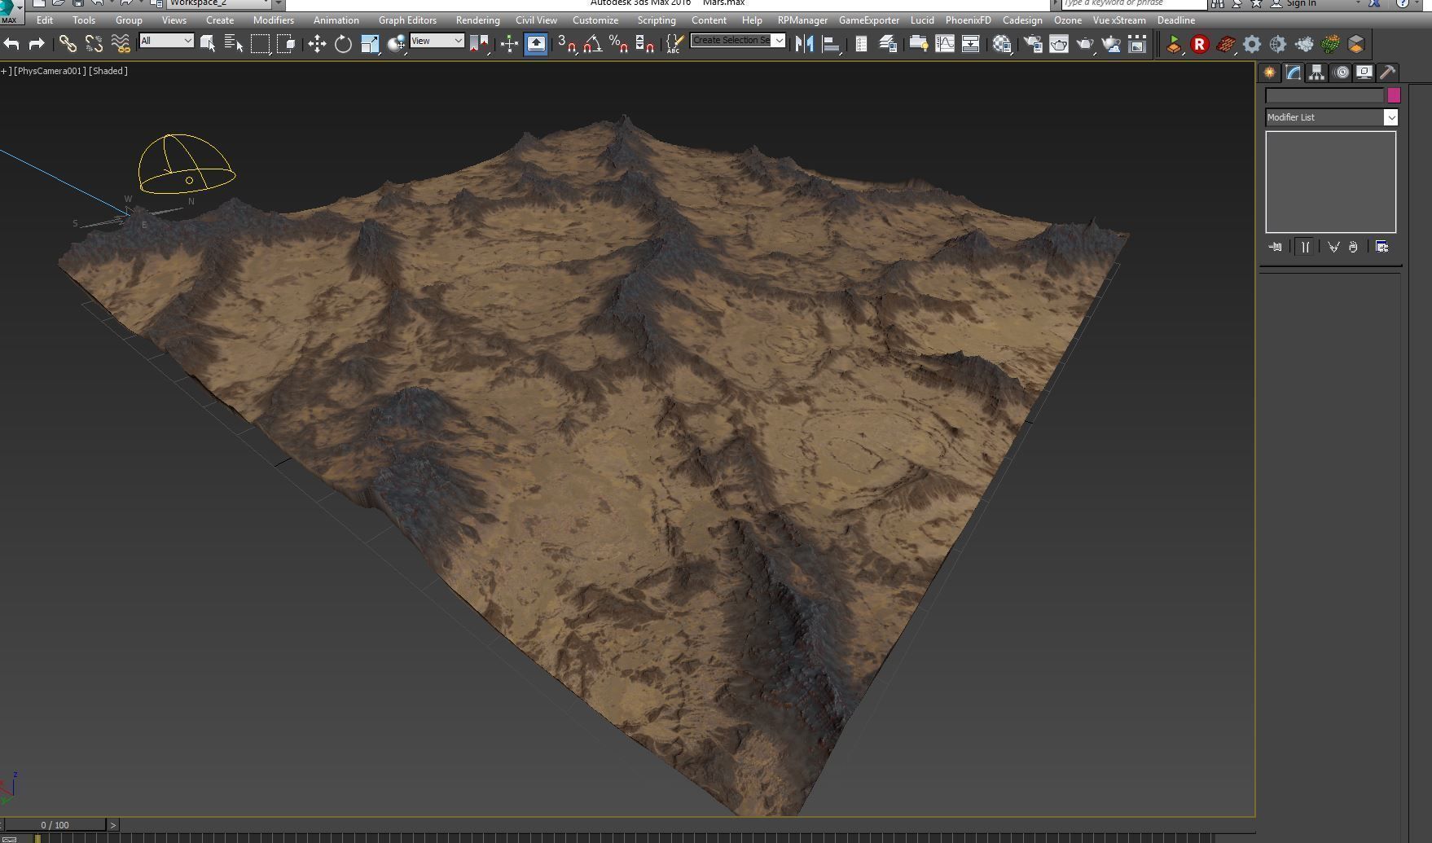Open the Modifiers menu
This screenshot has height=843, width=1432.
point(273,20)
